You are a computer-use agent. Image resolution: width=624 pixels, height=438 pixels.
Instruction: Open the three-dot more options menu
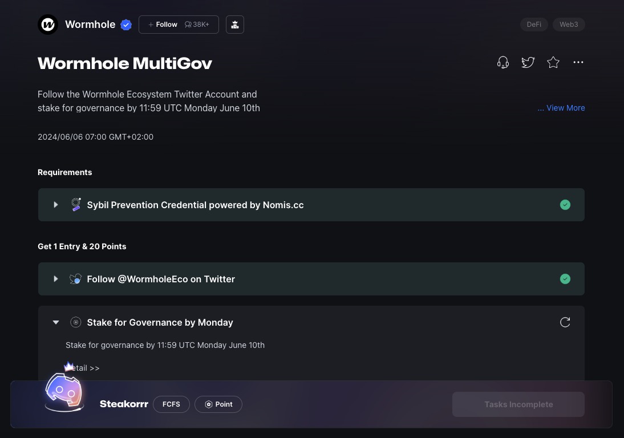(578, 62)
